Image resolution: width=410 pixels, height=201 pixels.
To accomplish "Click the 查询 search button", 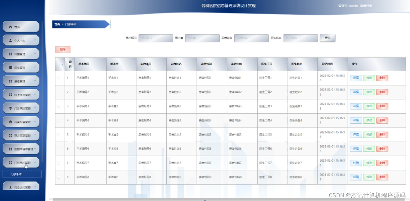I will (328, 38).
